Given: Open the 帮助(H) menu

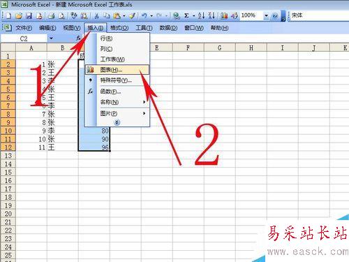Looking at the screenshot, I should tap(219, 28).
